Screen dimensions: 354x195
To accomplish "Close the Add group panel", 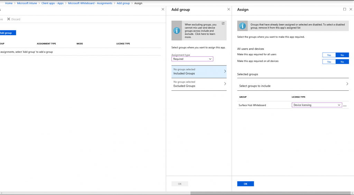I will click(x=228, y=9).
